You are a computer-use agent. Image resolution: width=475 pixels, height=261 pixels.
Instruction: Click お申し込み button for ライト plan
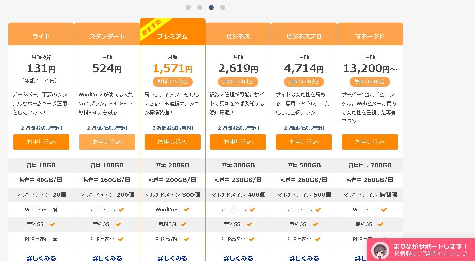click(41, 142)
